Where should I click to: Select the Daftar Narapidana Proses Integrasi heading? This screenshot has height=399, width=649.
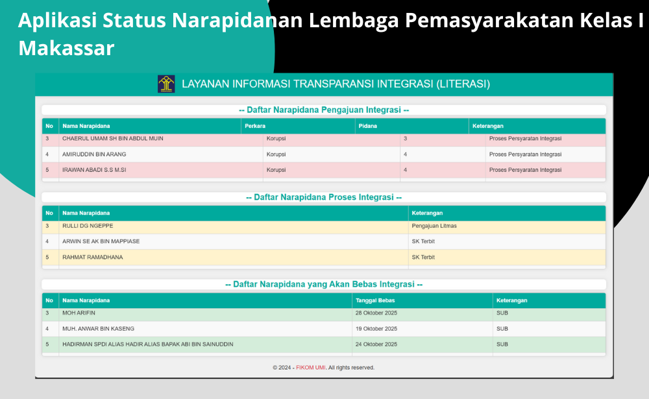coord(323,197)
